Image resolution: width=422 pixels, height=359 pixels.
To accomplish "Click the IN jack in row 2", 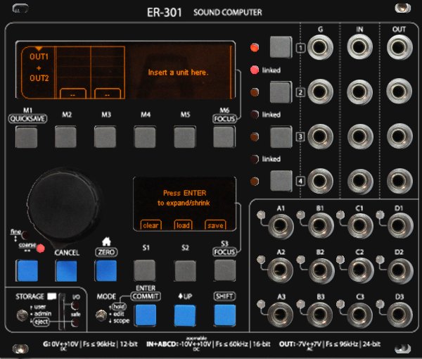I will click(359, 92).
